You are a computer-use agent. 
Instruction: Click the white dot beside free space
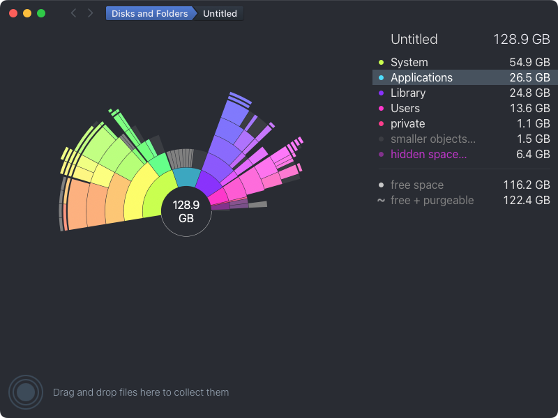point(381,185)
